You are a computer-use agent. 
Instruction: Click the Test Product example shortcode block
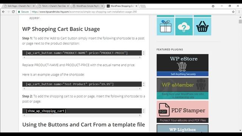coord(82,84)
